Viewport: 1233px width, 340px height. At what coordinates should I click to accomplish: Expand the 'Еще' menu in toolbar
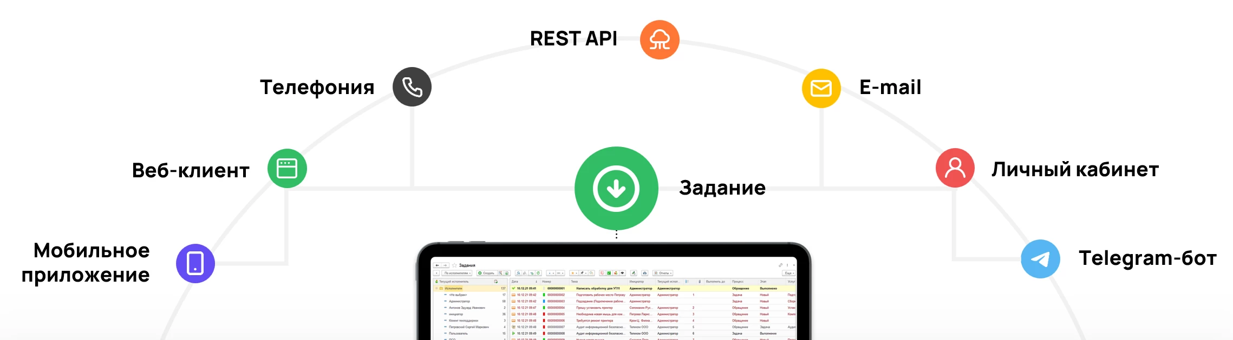coord(789,273)
